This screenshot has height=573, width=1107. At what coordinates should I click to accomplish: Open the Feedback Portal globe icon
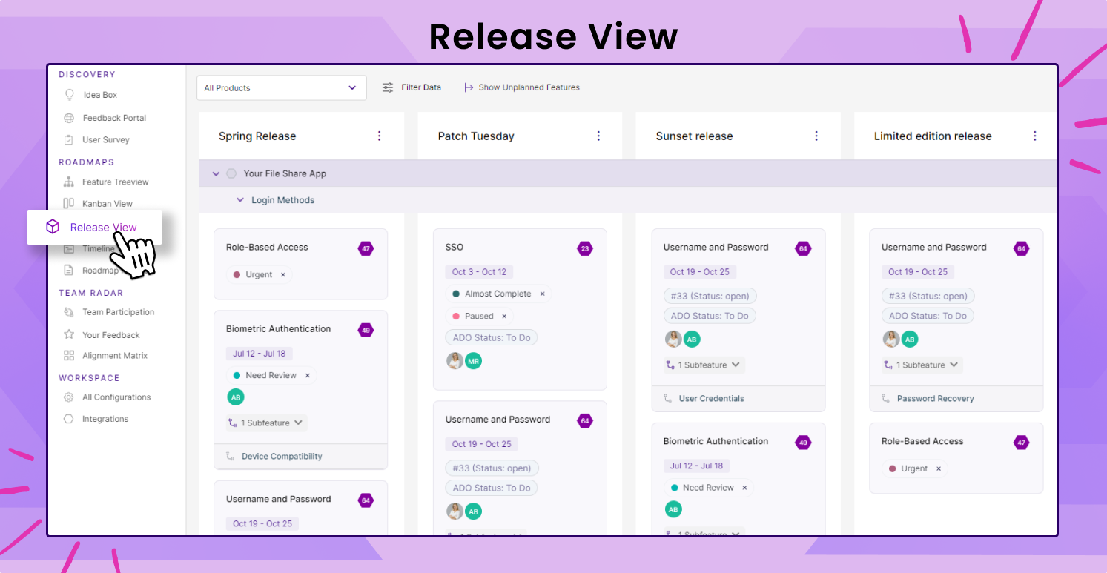[68, 117]
